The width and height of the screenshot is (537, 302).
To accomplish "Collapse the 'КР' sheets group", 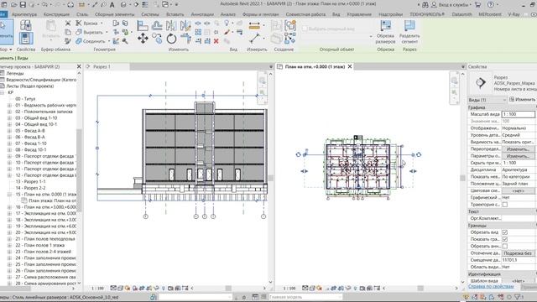I will pyautogui.click(x=3, y=92).
